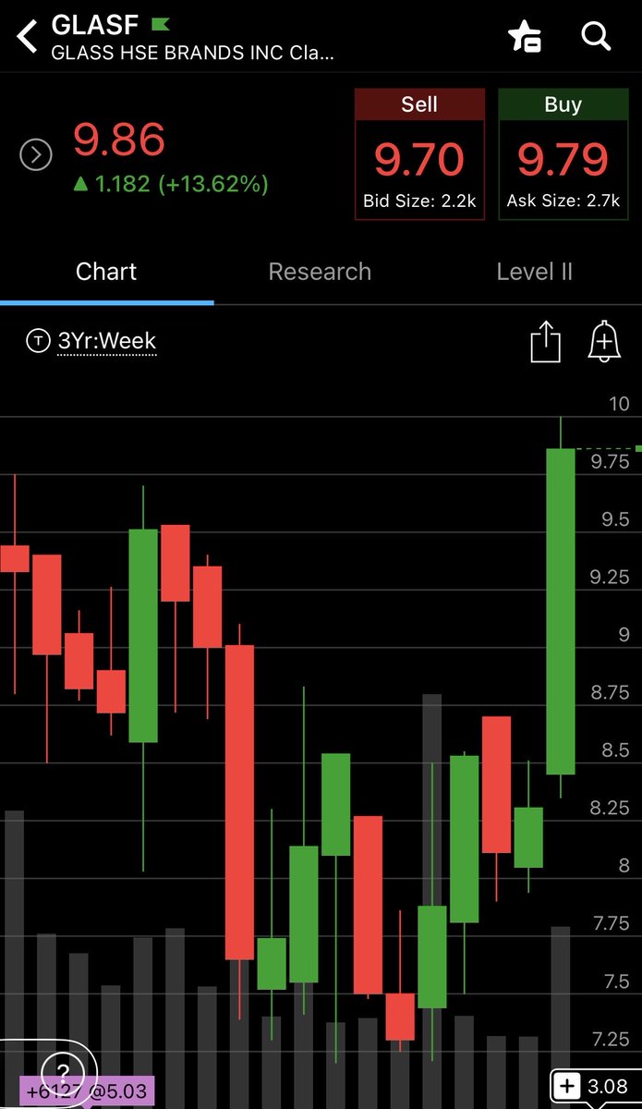The image size is (642, 1109).
Task: Tap the last price 9.86
Action: point(119,140)
